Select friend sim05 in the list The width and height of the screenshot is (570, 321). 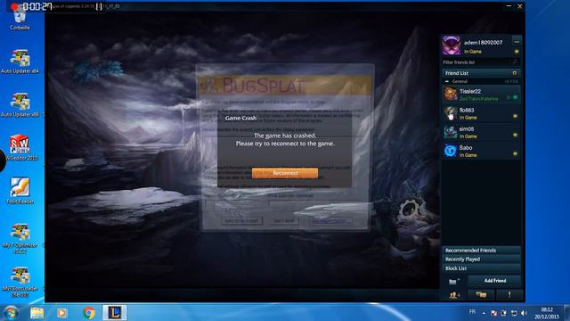click(x=481, y=132)
